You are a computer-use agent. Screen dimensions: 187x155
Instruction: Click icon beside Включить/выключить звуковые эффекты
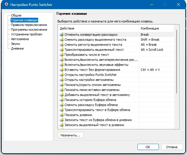pos(61,65)
